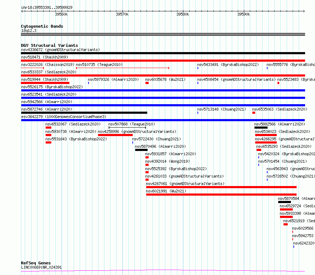Image resolution: width=315 pixels, height=275 pixels.
Task: Click the nsv519944 Shaikh2009 label
Action: pos(45,79)
